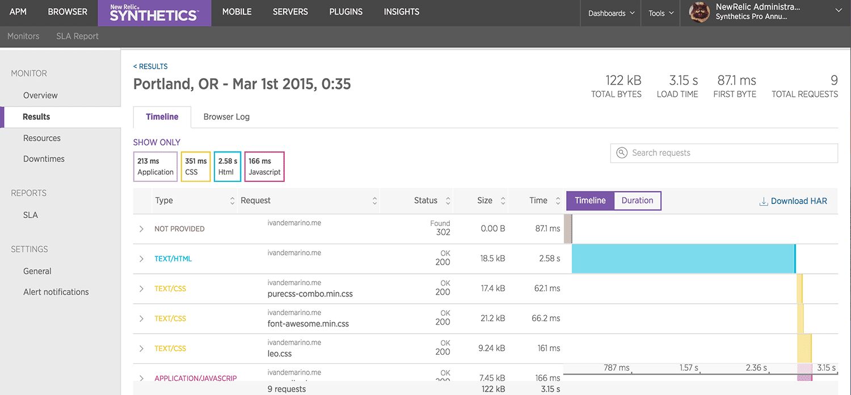Screen dimensions: 851x395
Task: Click the 87.1 ms time cell
Action: pos(547,228)
